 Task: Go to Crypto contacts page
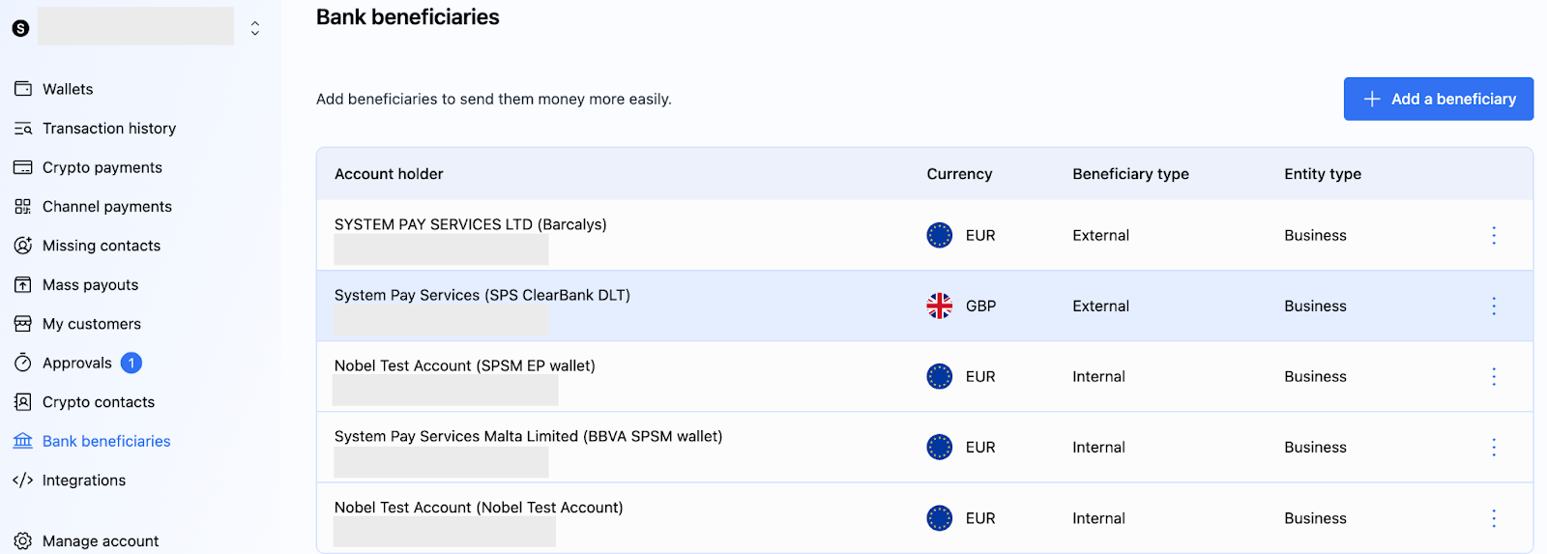[98, 402]
